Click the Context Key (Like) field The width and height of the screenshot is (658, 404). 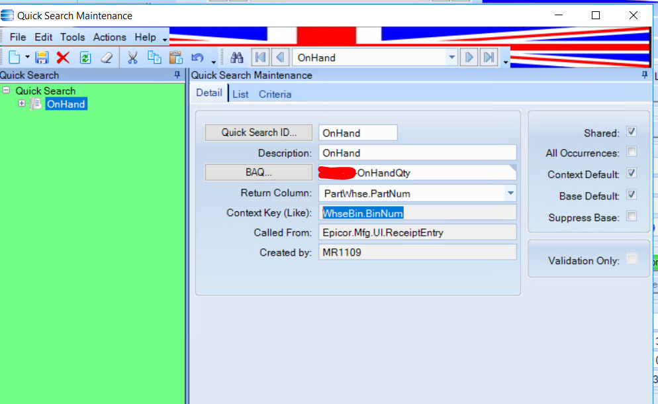417,213
